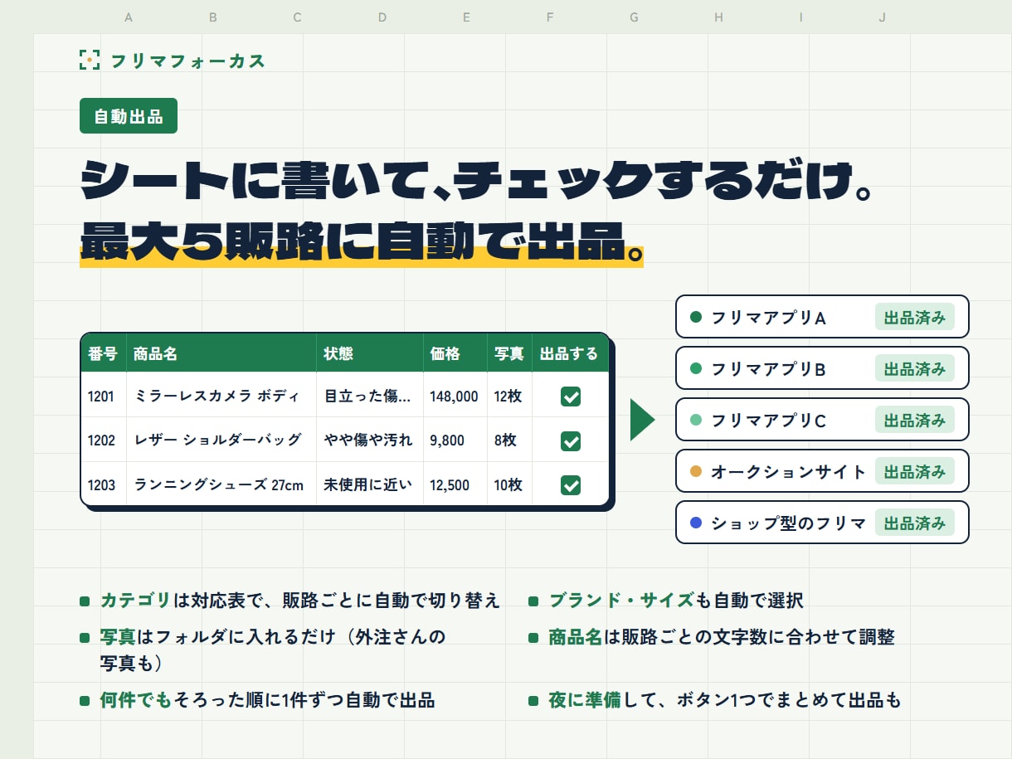Click the 目立った傷… condition cell
The image size is (1012, 759).
(x=370, y=396)
